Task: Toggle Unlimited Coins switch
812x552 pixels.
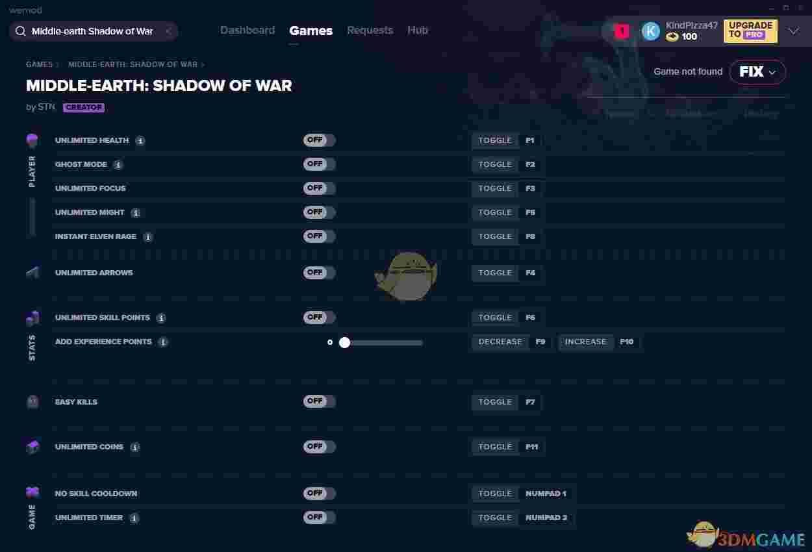Action: [319, 447]
